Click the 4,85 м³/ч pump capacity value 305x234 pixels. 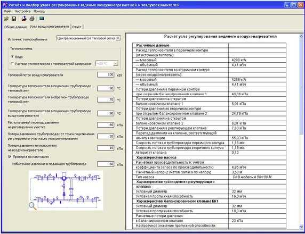(257, 167)
